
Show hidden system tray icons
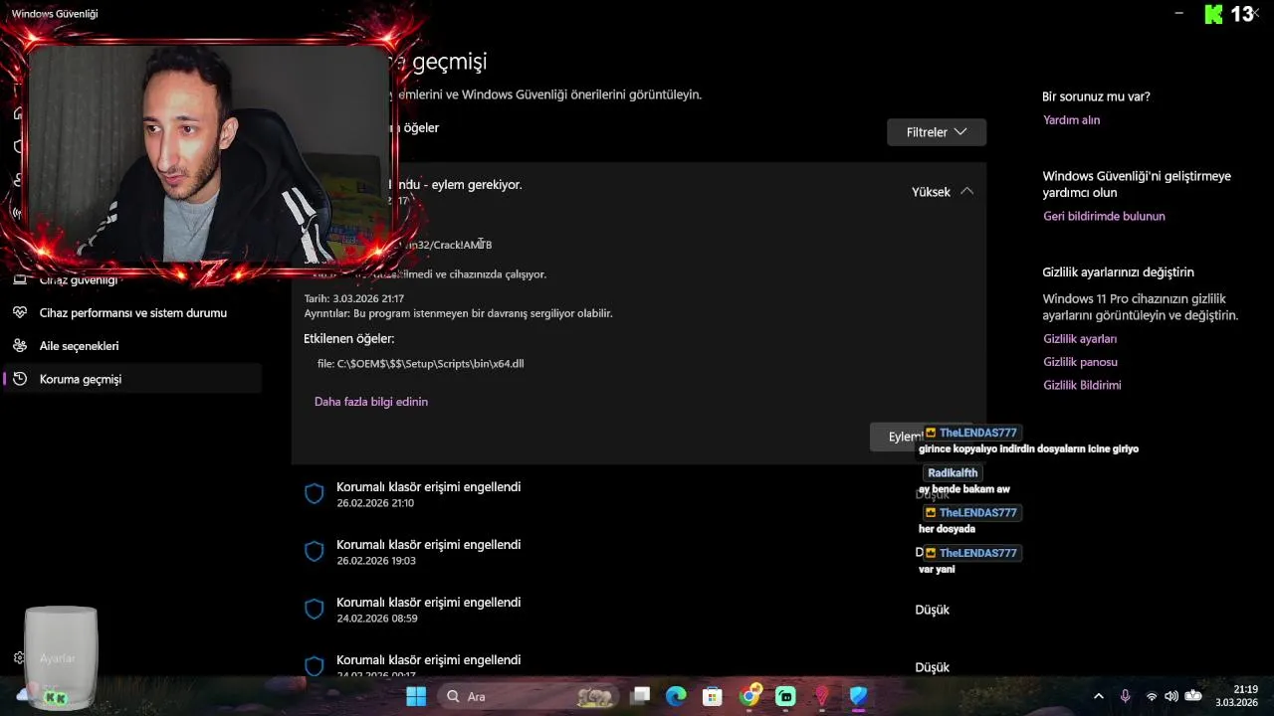[x=1098, y=696]
